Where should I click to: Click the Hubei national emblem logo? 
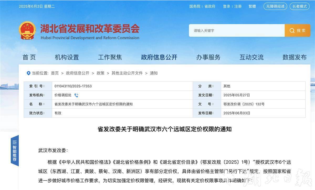(27, 31)
